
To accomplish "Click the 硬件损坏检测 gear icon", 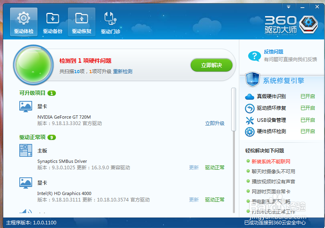I will point(249,132).
